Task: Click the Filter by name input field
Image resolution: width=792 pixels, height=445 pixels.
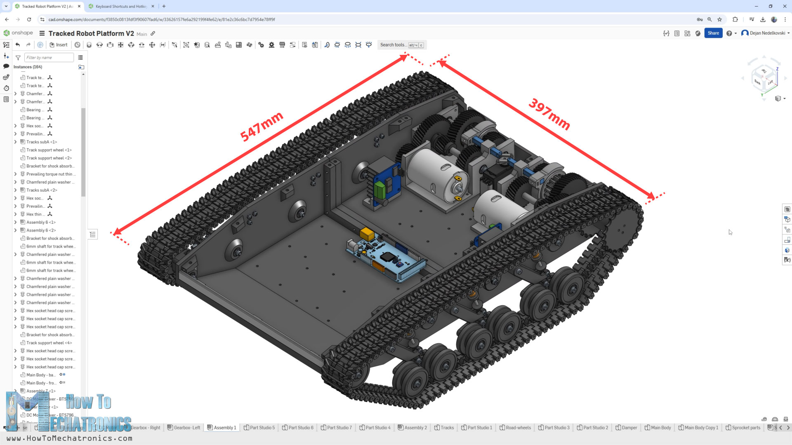Action: tap(49, 58)
